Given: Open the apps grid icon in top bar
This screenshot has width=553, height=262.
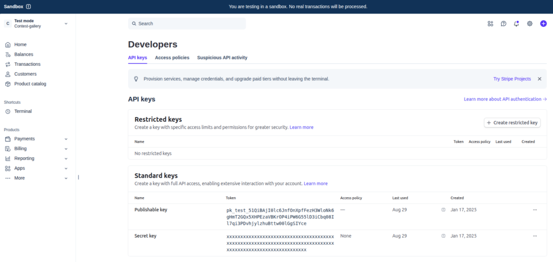Looking at the screenshot, I should (490, 24).
